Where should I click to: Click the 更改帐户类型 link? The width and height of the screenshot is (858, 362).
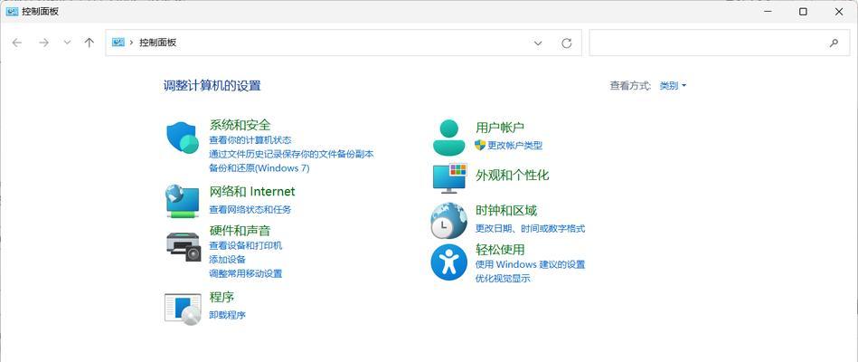click(x=515, y=145)
